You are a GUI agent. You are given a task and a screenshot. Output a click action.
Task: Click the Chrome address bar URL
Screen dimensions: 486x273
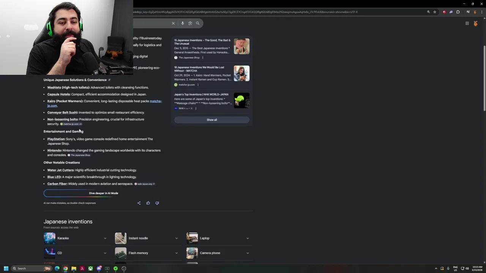[245, 12]
